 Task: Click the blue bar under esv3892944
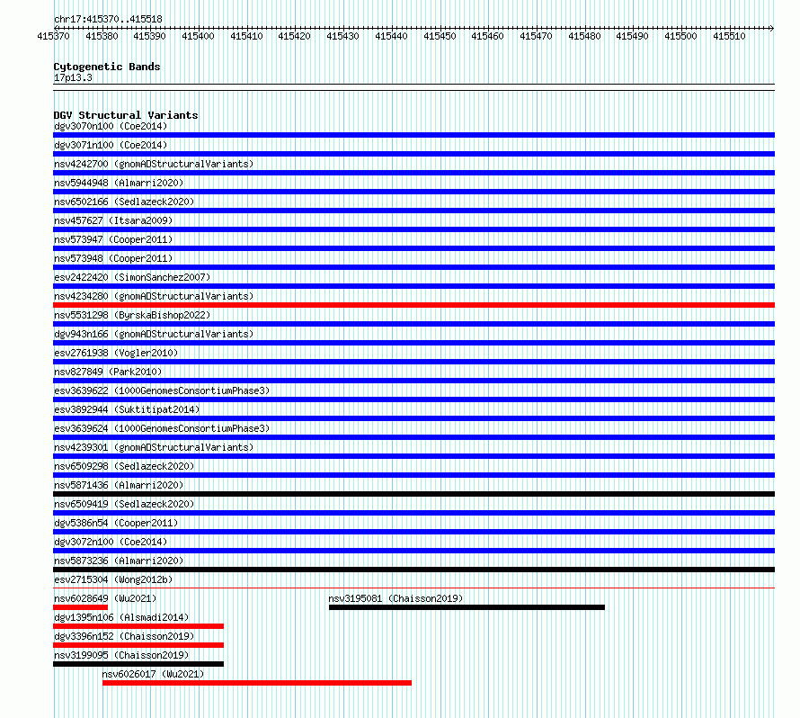point(413,418)
